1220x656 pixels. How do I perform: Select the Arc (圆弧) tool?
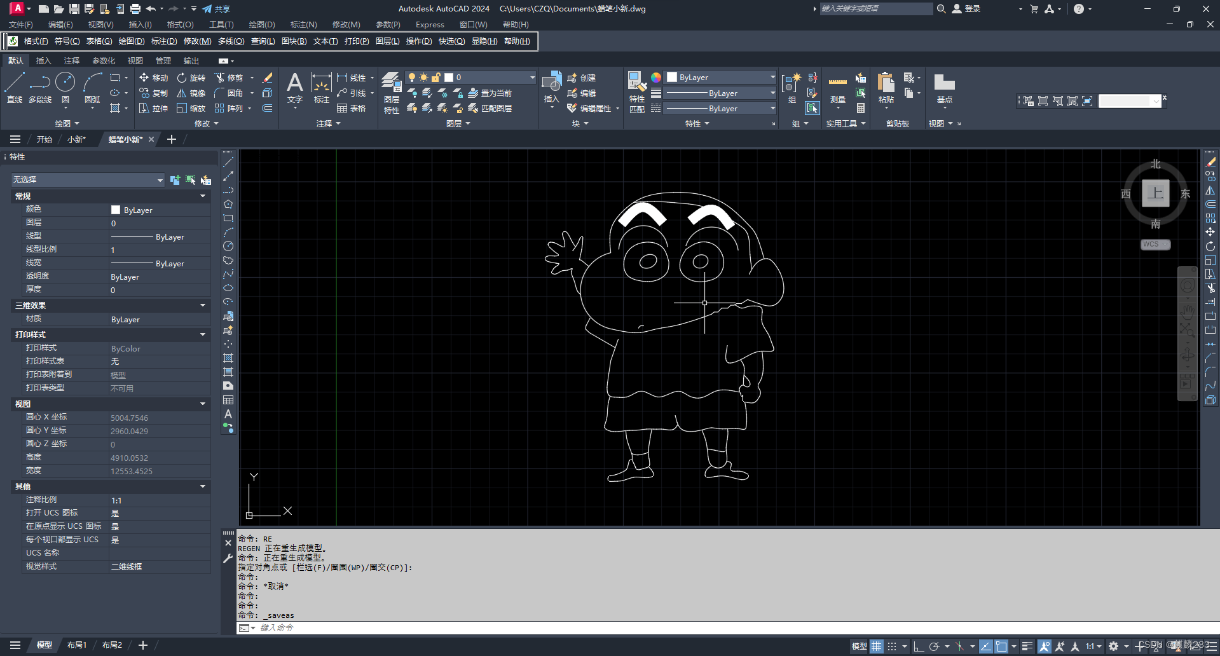[92, 88]
